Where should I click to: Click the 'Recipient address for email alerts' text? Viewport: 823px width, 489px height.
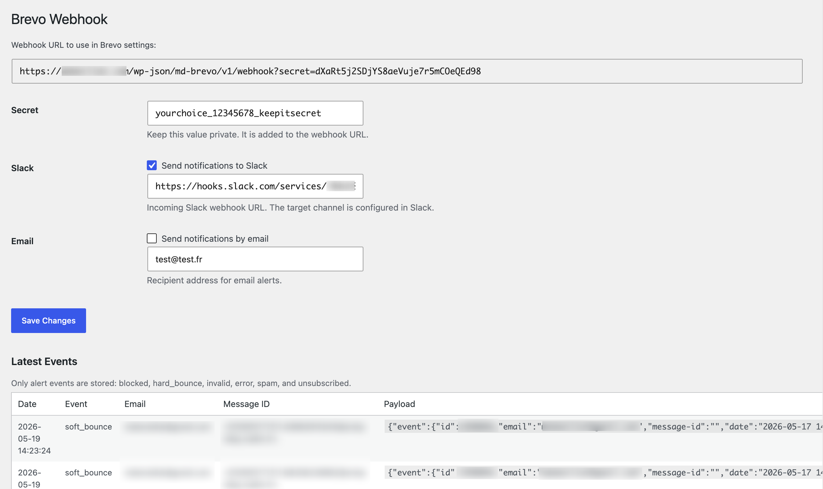click(214, 280)
